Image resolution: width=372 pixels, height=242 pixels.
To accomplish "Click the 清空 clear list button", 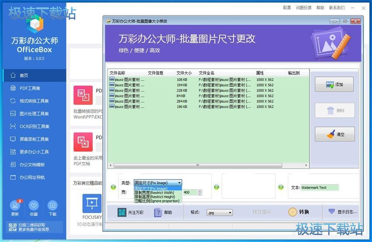I will [x=335, y=134].
